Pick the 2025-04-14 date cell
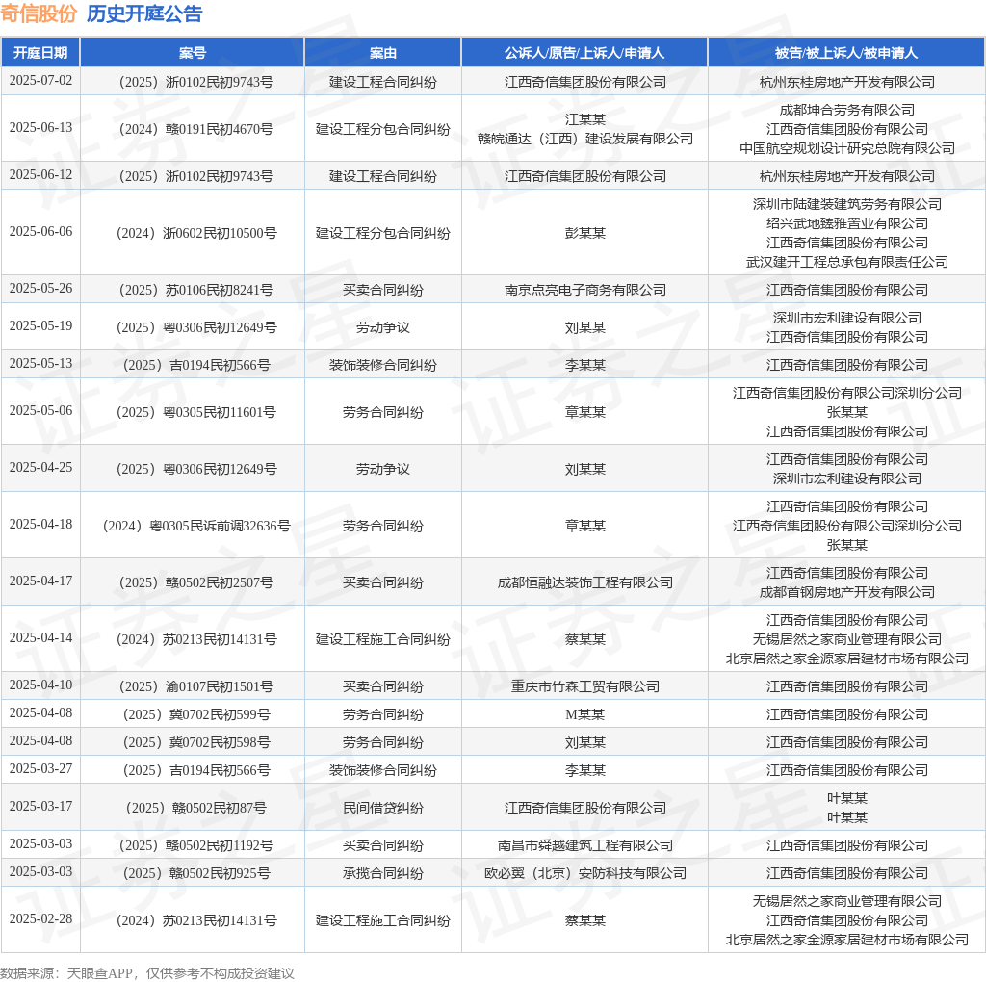986x982 pixels. [x=40, y=637]
